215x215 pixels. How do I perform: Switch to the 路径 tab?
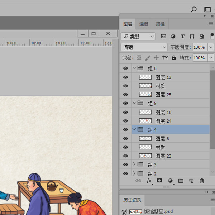pyautogui.click(x=160, y=24)
